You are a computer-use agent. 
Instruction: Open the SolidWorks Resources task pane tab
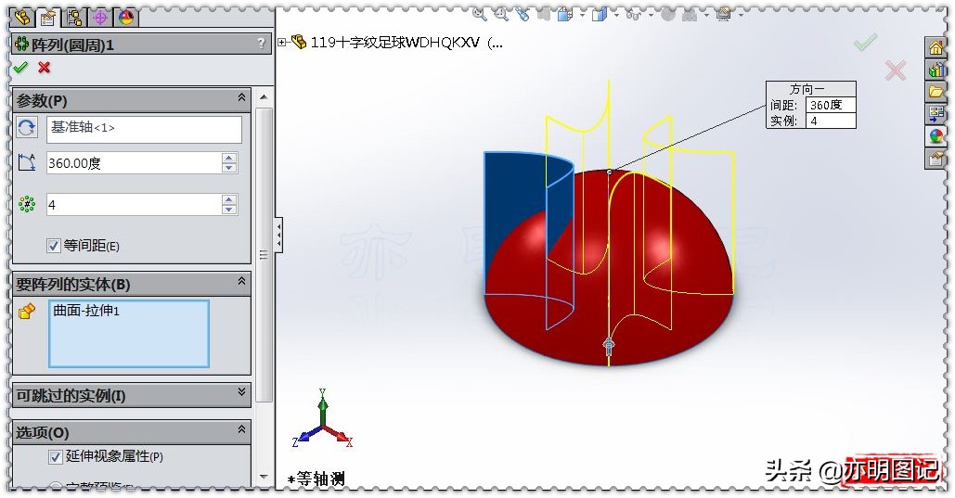pos(936,47)
